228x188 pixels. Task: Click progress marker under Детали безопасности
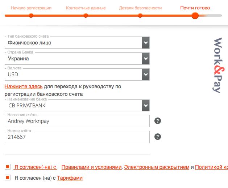(x=140, y=16)
